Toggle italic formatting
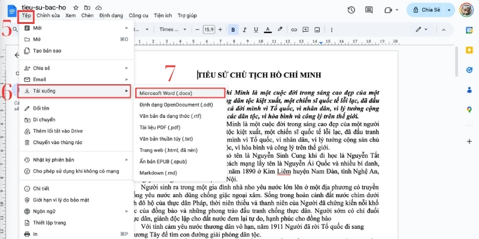The width and height of the screenshot is (479, 239). tap(244, 29)
